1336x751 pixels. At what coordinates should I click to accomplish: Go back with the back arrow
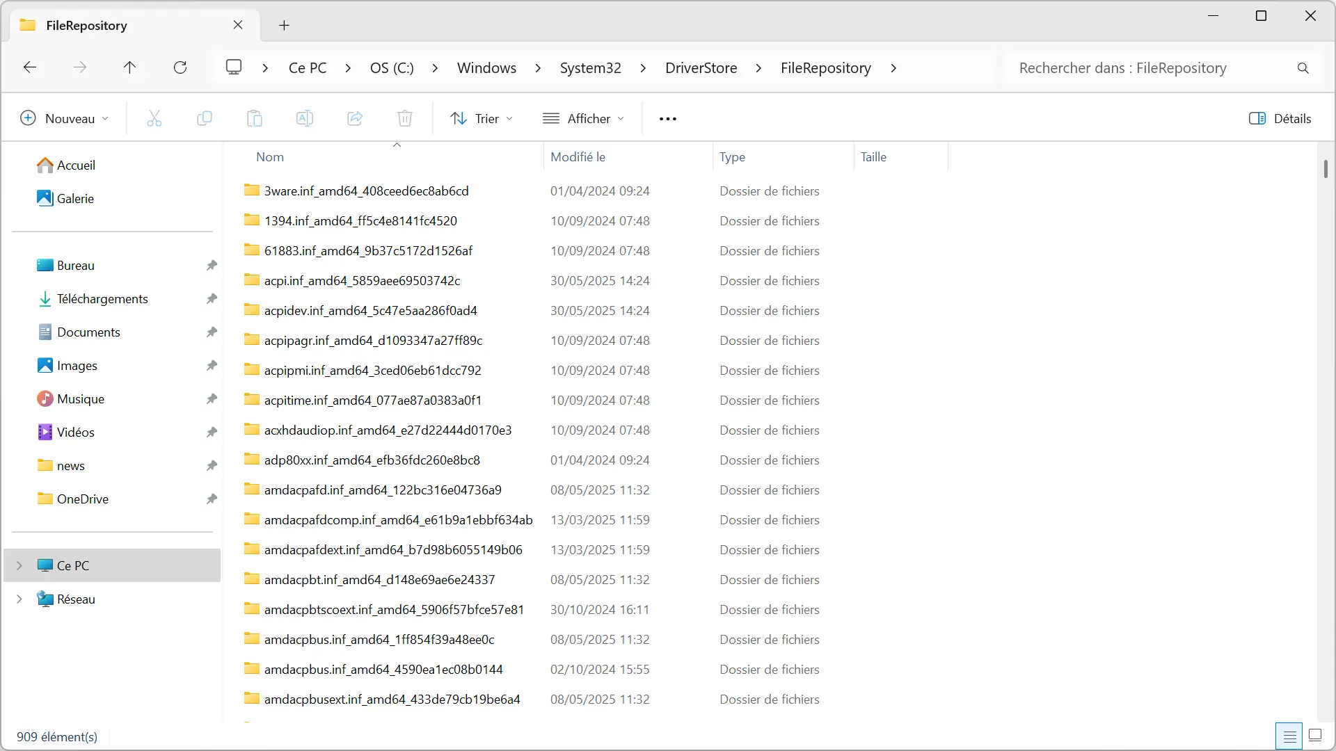30,67
